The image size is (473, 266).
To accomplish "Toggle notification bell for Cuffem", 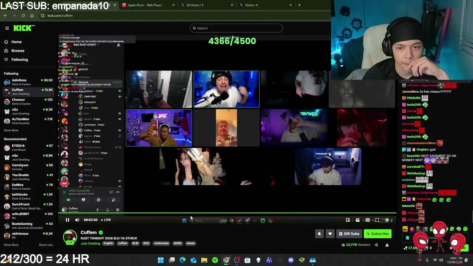I will [319, 234].
